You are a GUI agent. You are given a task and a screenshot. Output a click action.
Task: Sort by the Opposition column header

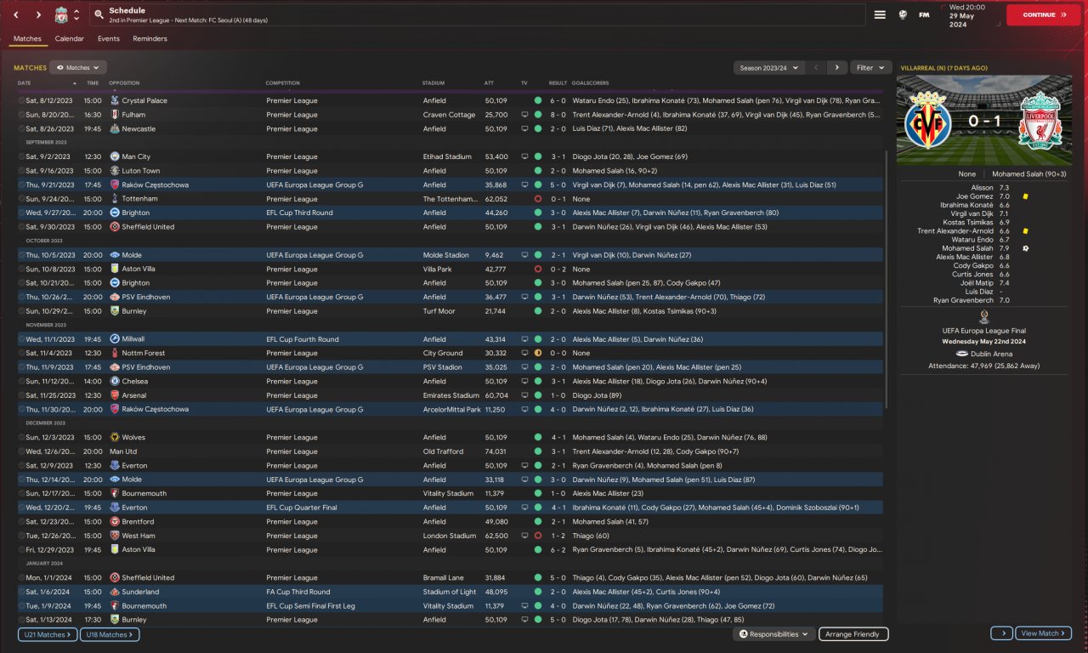pyautogui.click(x=124, y=83)
